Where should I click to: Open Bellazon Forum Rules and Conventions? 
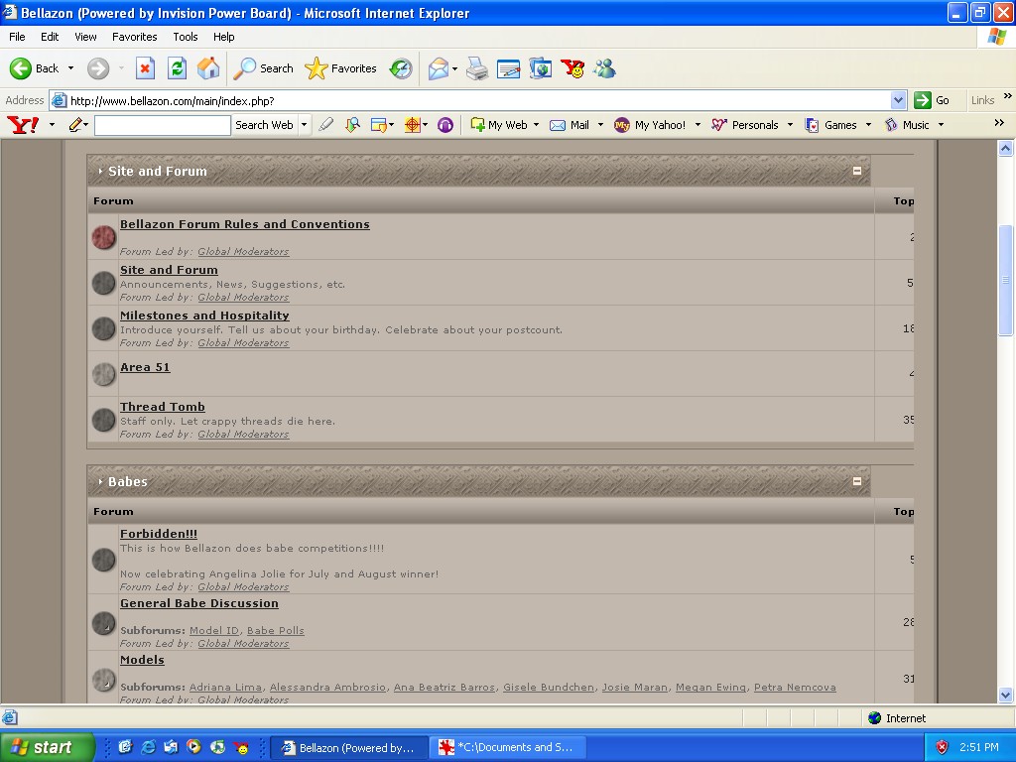coord(244,224)
